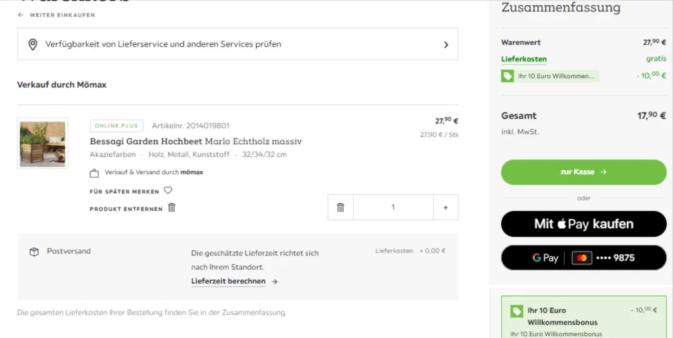Select Für später merken
Image resolution: width=673 pixels, height=338 pixels.
click(124, 191)
